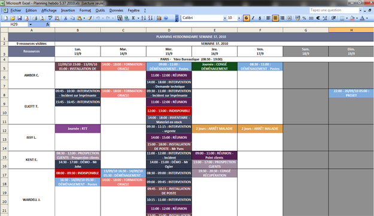Select the red '12:00 - 13:00 : INDISPONIBLE' cell
Viewport: 374px width, 216px height.
[x=169, y=111]
